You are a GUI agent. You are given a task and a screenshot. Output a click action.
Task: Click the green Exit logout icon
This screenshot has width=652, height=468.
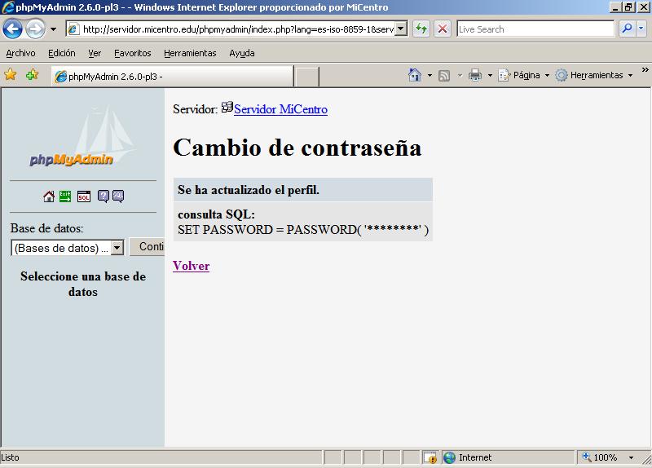coord(65,196)
